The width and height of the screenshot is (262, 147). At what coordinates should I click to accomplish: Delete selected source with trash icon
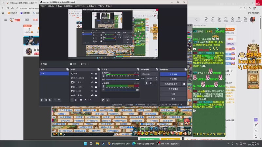[76, 100]
